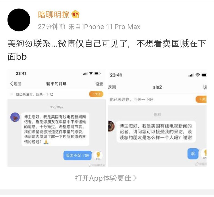Tap the chevron next to 打开App体验更佳

tap(135, 178)
